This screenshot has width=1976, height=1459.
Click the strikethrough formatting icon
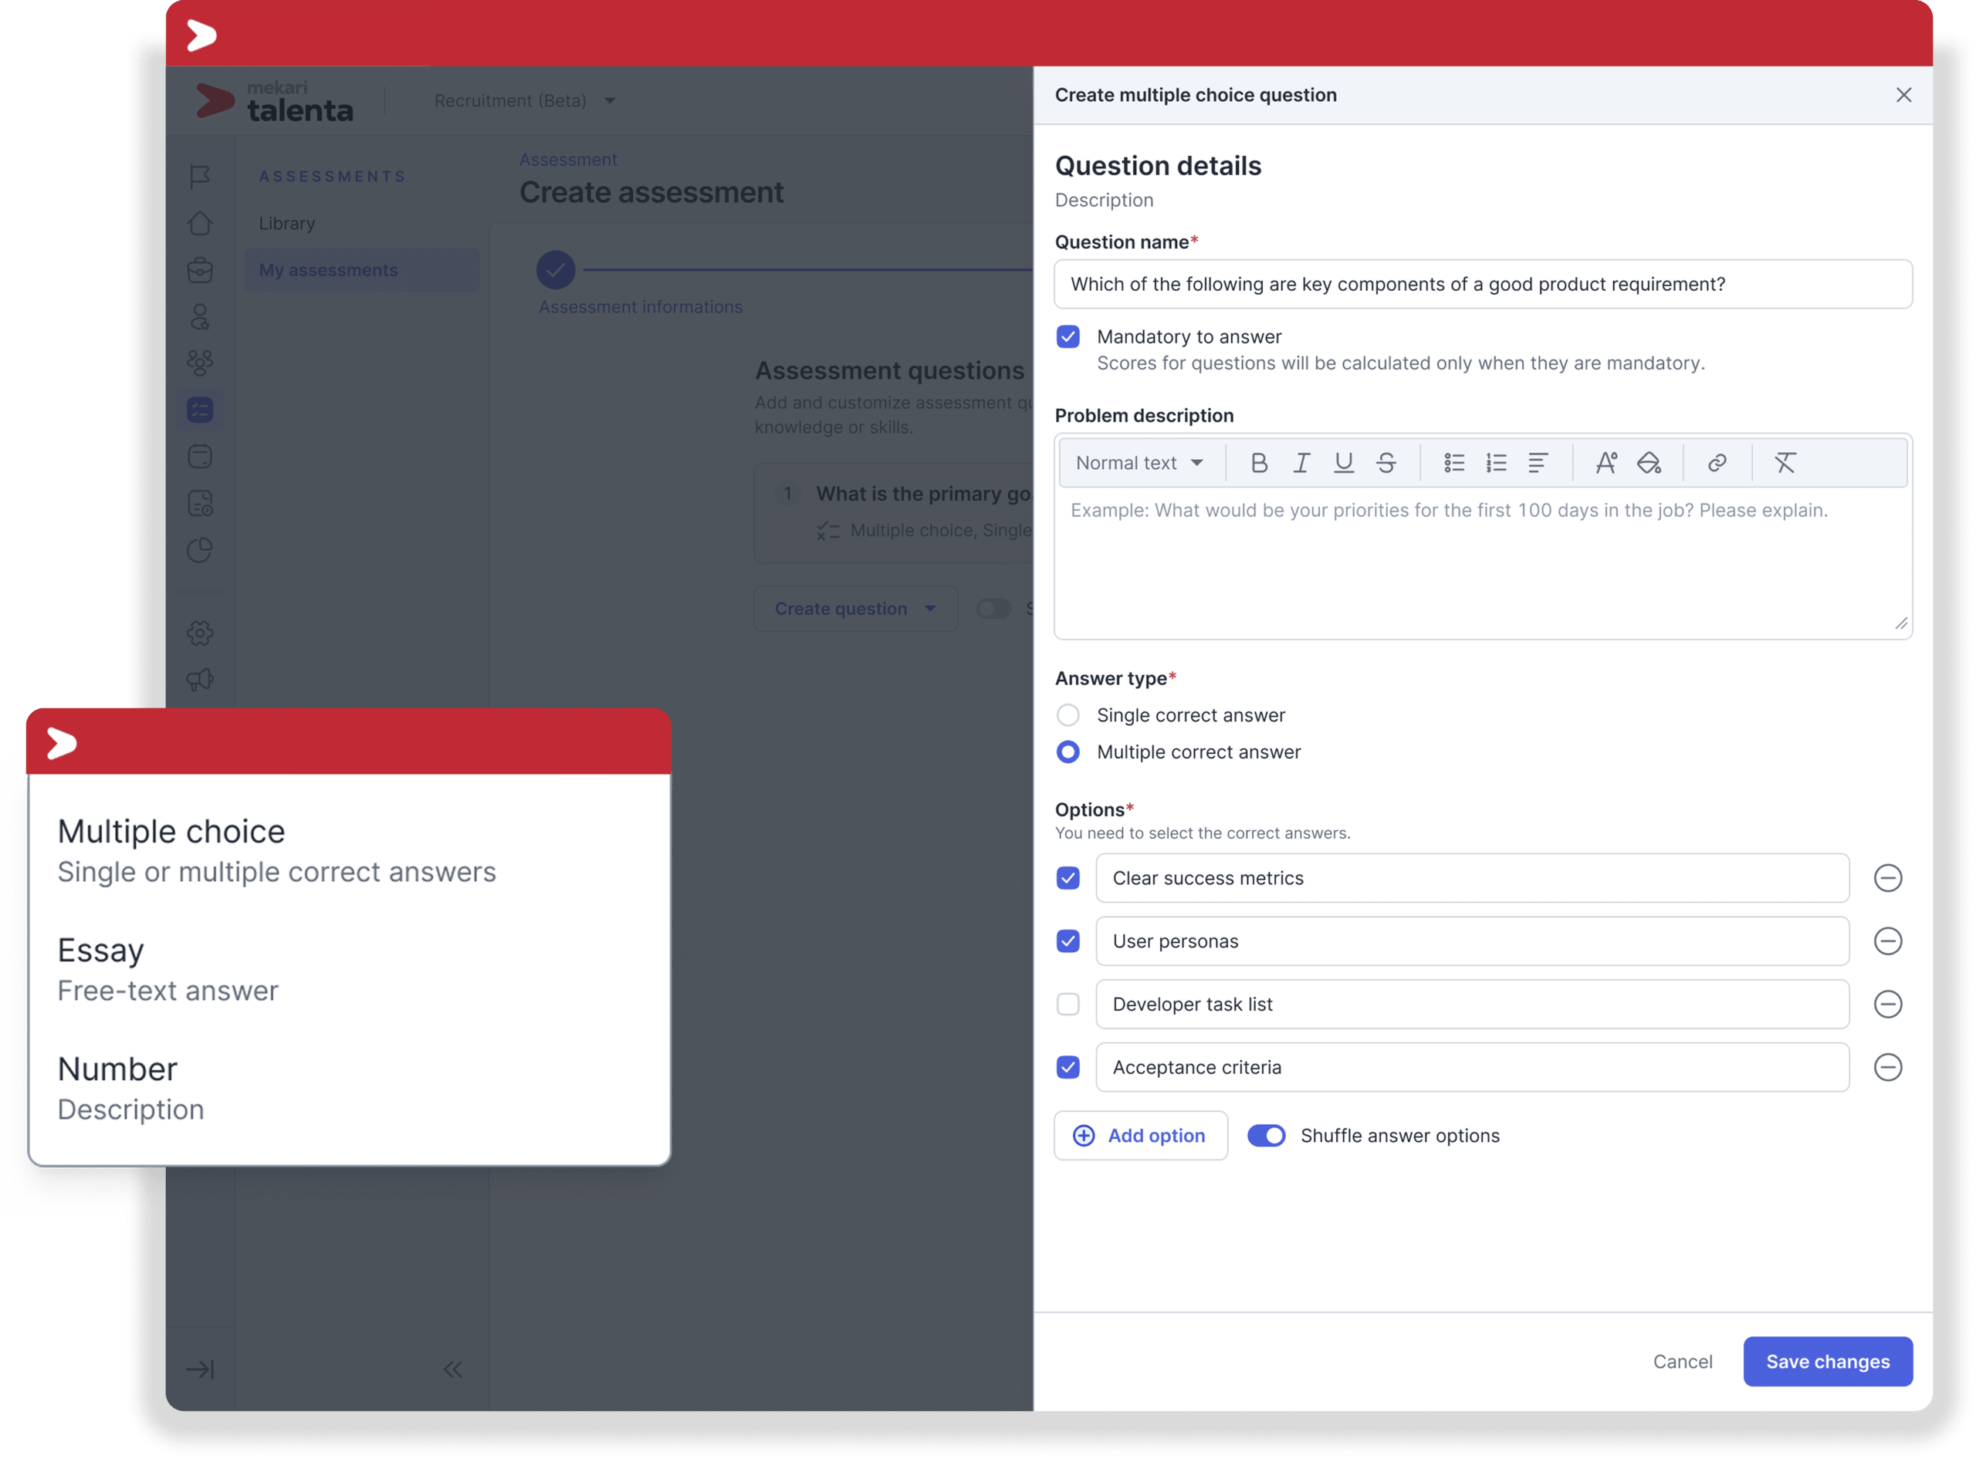[x=1386, y=463]
